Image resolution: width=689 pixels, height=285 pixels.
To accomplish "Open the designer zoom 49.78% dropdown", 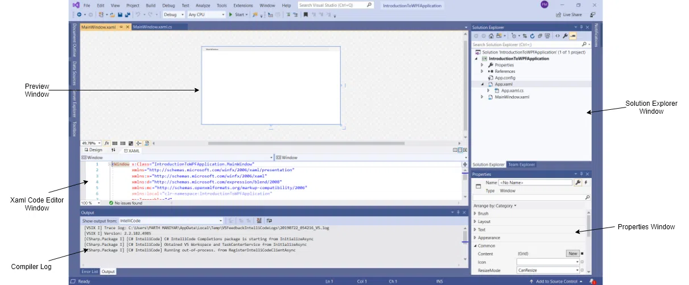I will [x=91, y=143].
